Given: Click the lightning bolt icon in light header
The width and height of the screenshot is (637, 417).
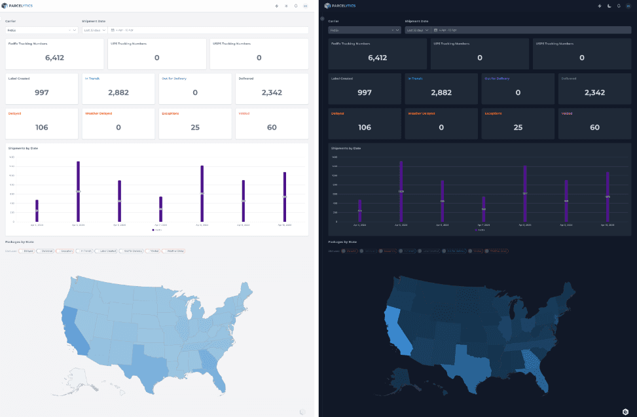Looking at the screenshot, I should tap(277, 6).
